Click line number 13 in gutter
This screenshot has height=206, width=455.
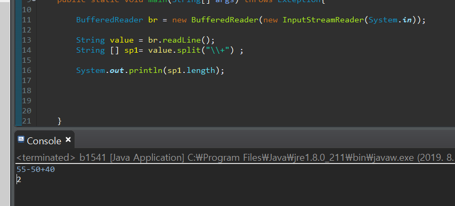point(27,40)
